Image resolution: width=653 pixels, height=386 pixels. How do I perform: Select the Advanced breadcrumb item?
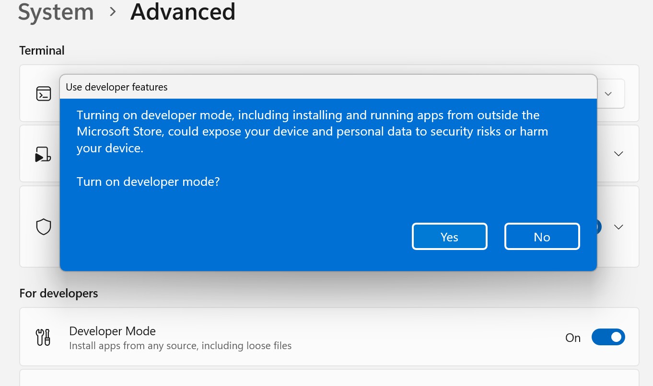coord(183,12)
